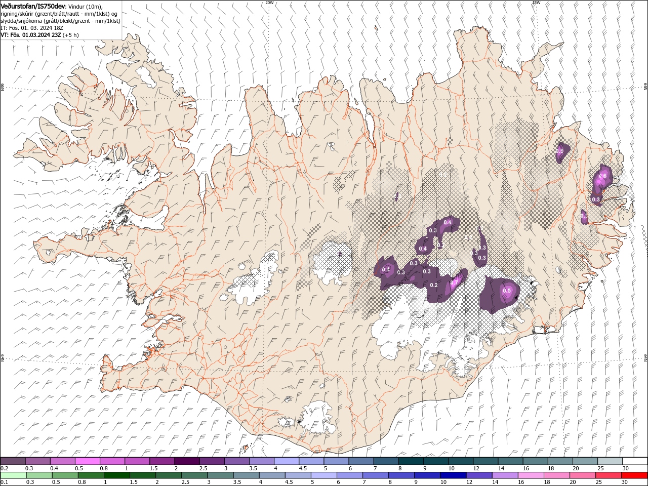Click the palest green bottom-row swatch starting at 0.1

tap(13, 475)
